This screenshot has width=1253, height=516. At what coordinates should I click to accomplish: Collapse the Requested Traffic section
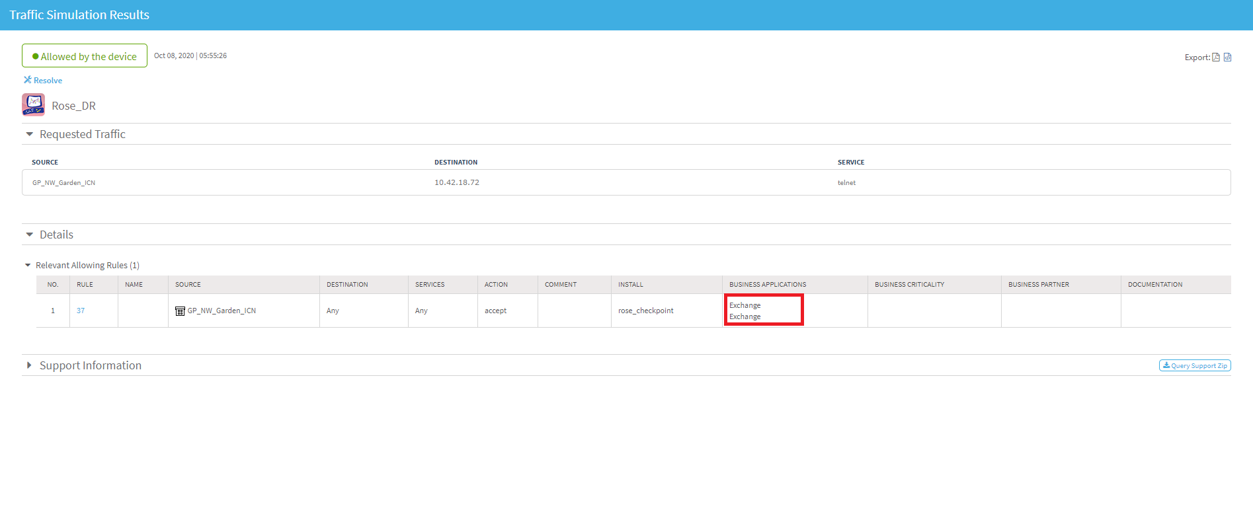[29, 134]
